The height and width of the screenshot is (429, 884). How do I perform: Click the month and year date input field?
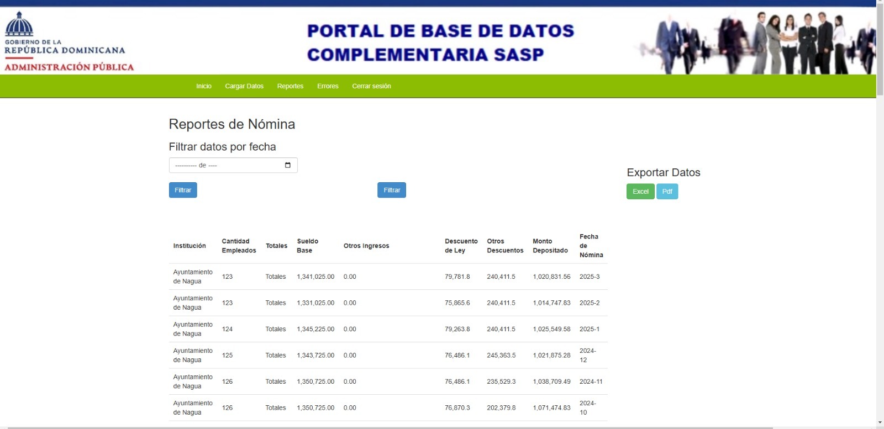227,165
